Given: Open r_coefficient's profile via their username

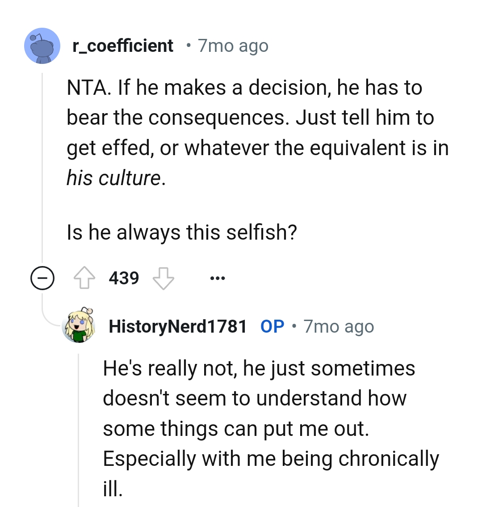Looking at the screenshot, I should [x=123, y=45].
